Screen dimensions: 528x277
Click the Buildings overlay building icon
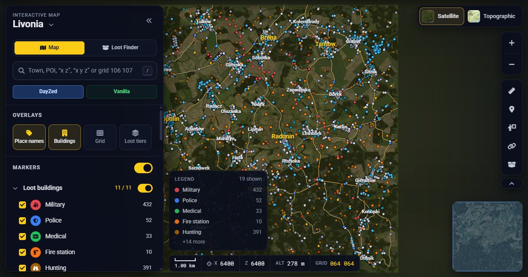[x=65, y=133]
